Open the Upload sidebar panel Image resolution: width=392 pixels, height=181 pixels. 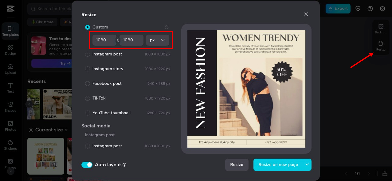[x=10, y=69]
